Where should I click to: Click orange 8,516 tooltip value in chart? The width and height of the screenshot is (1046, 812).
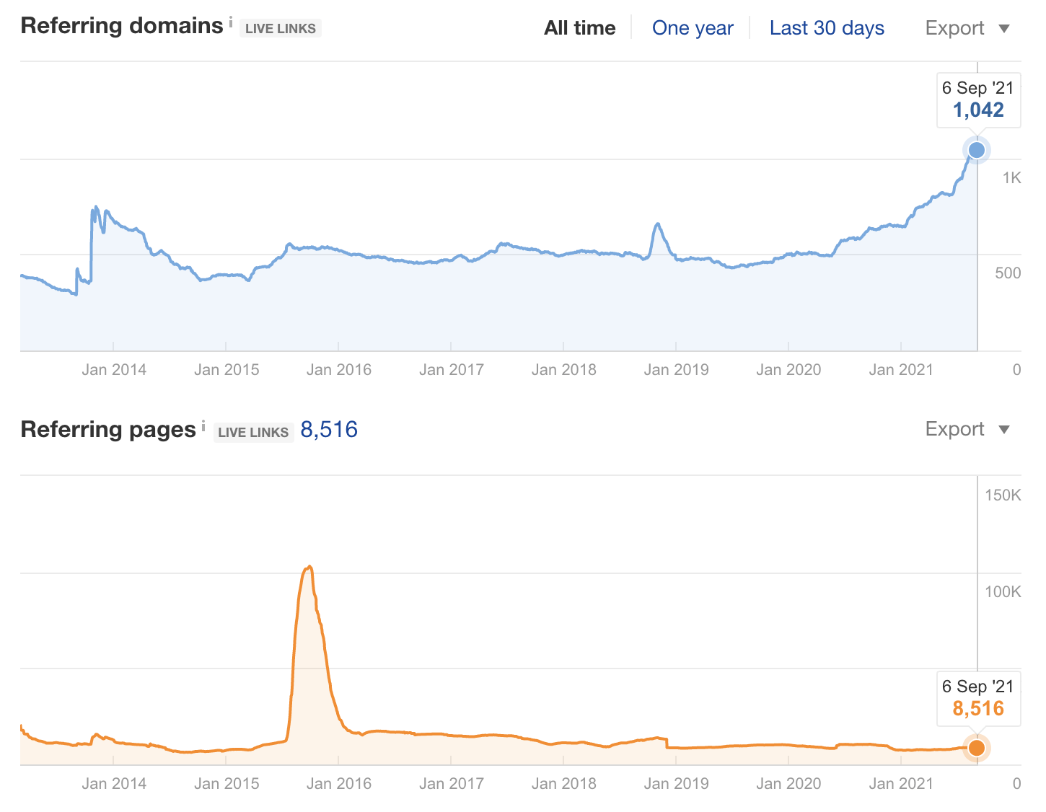click(978, 709)
